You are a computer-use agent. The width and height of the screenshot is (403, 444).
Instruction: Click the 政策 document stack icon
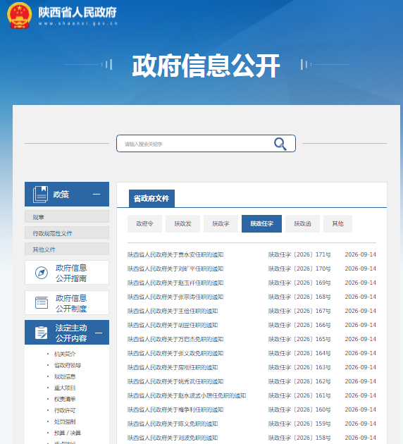tap(40, 195)
